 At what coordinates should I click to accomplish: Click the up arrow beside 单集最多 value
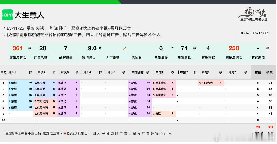[173, 48]
